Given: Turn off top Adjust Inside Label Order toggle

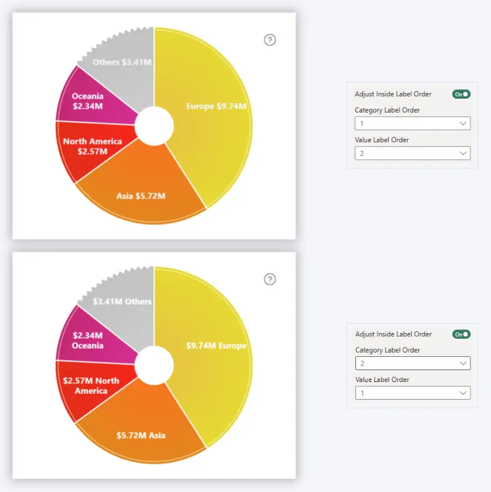Looking at the screenshot, I should [x=461, y=94].
